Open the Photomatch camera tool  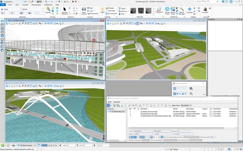pyautogui.click(x=93, y=14)
